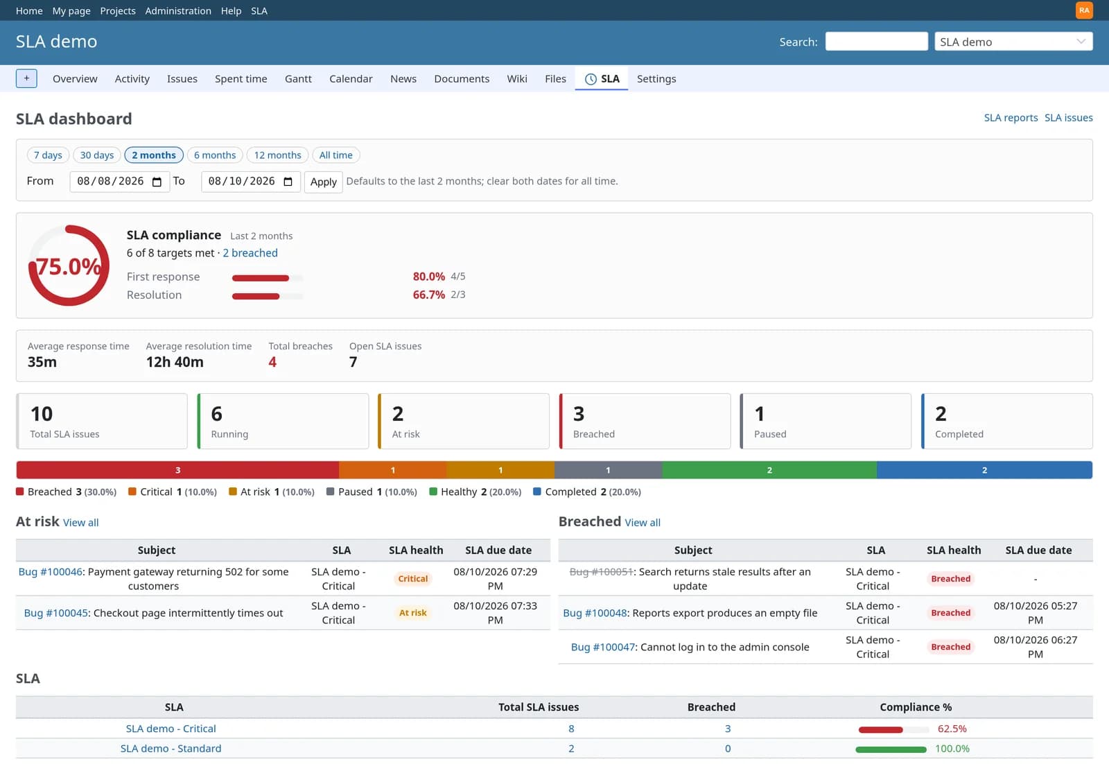Go to the Settings tab
Screen dimensions: 1109x764
click(656, 79)
